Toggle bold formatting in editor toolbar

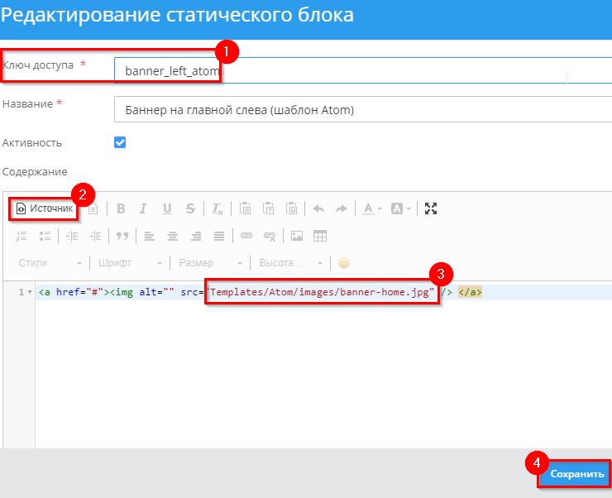click(121, 208)
